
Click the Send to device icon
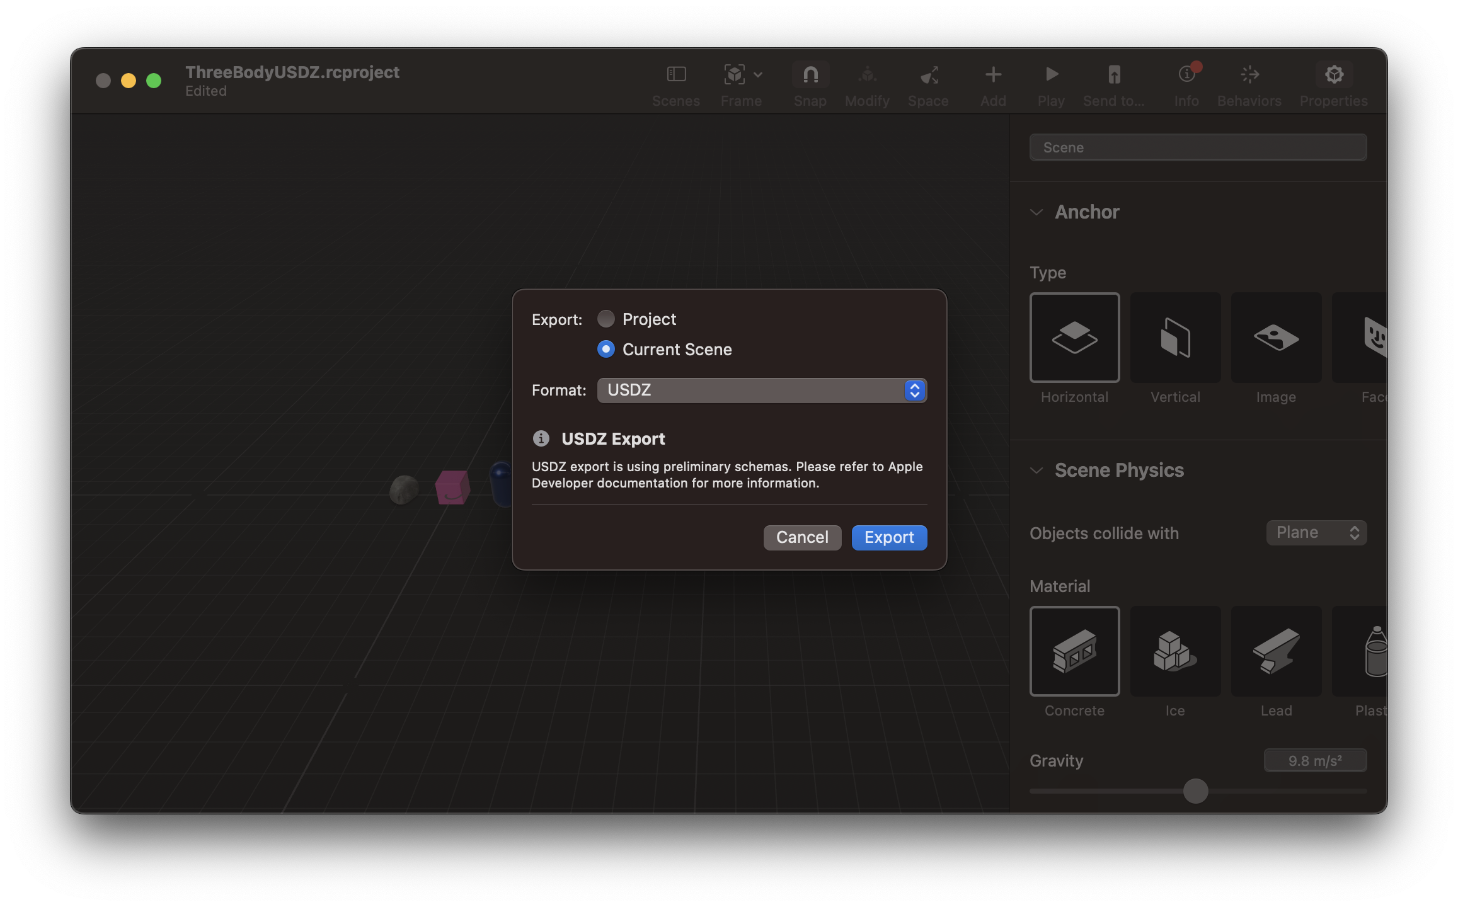pyautogui.click(x=1114, y=75)
